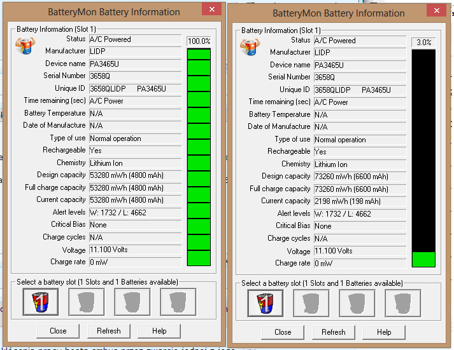Image resolution: width=454 pixels, height=350 pixels.
Task: Click Rechargeable Yes field, right window
Action: pyautogui.click(x=360, y=152)
